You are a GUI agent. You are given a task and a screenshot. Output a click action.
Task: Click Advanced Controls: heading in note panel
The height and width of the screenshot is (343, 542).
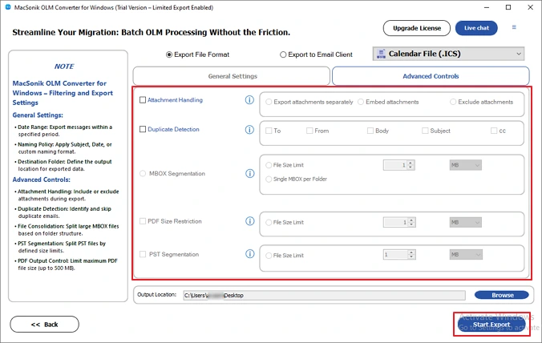(x=42, y=180)
